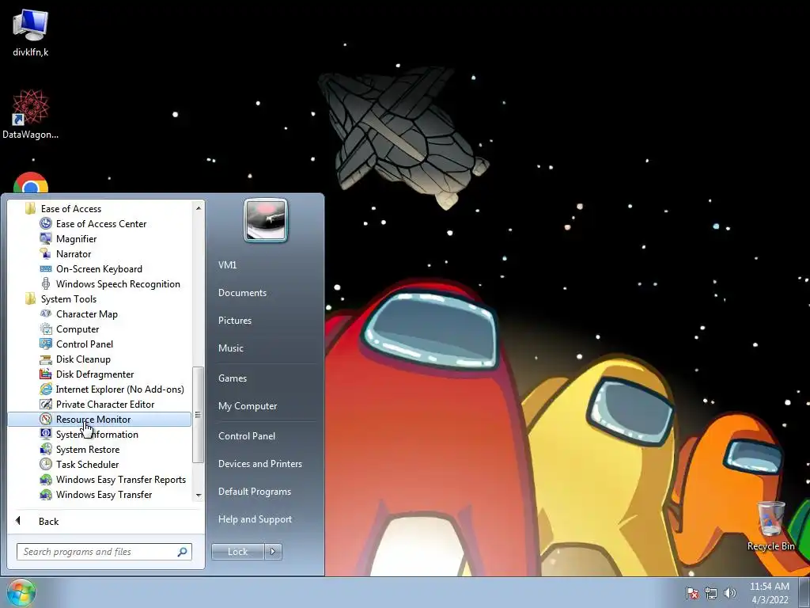The height and width of the screenshot is (608, 810).
Task: Launch System Restore icon
Action: tap(46, 449)
